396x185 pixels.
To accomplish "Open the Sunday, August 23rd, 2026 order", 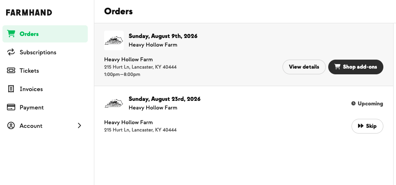I will pos(165,99).
